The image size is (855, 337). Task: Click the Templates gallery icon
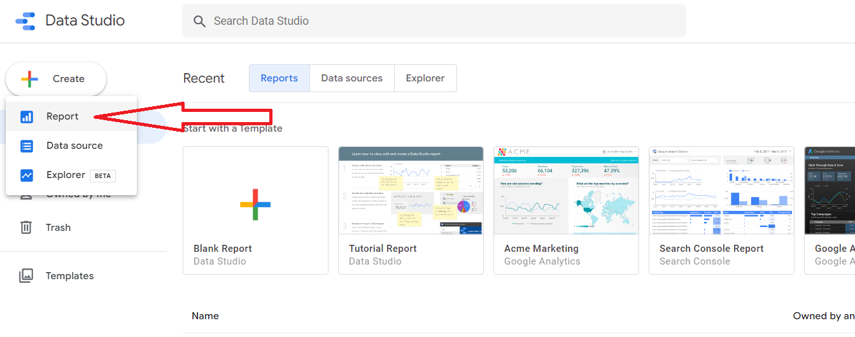[x=26, y=276]
